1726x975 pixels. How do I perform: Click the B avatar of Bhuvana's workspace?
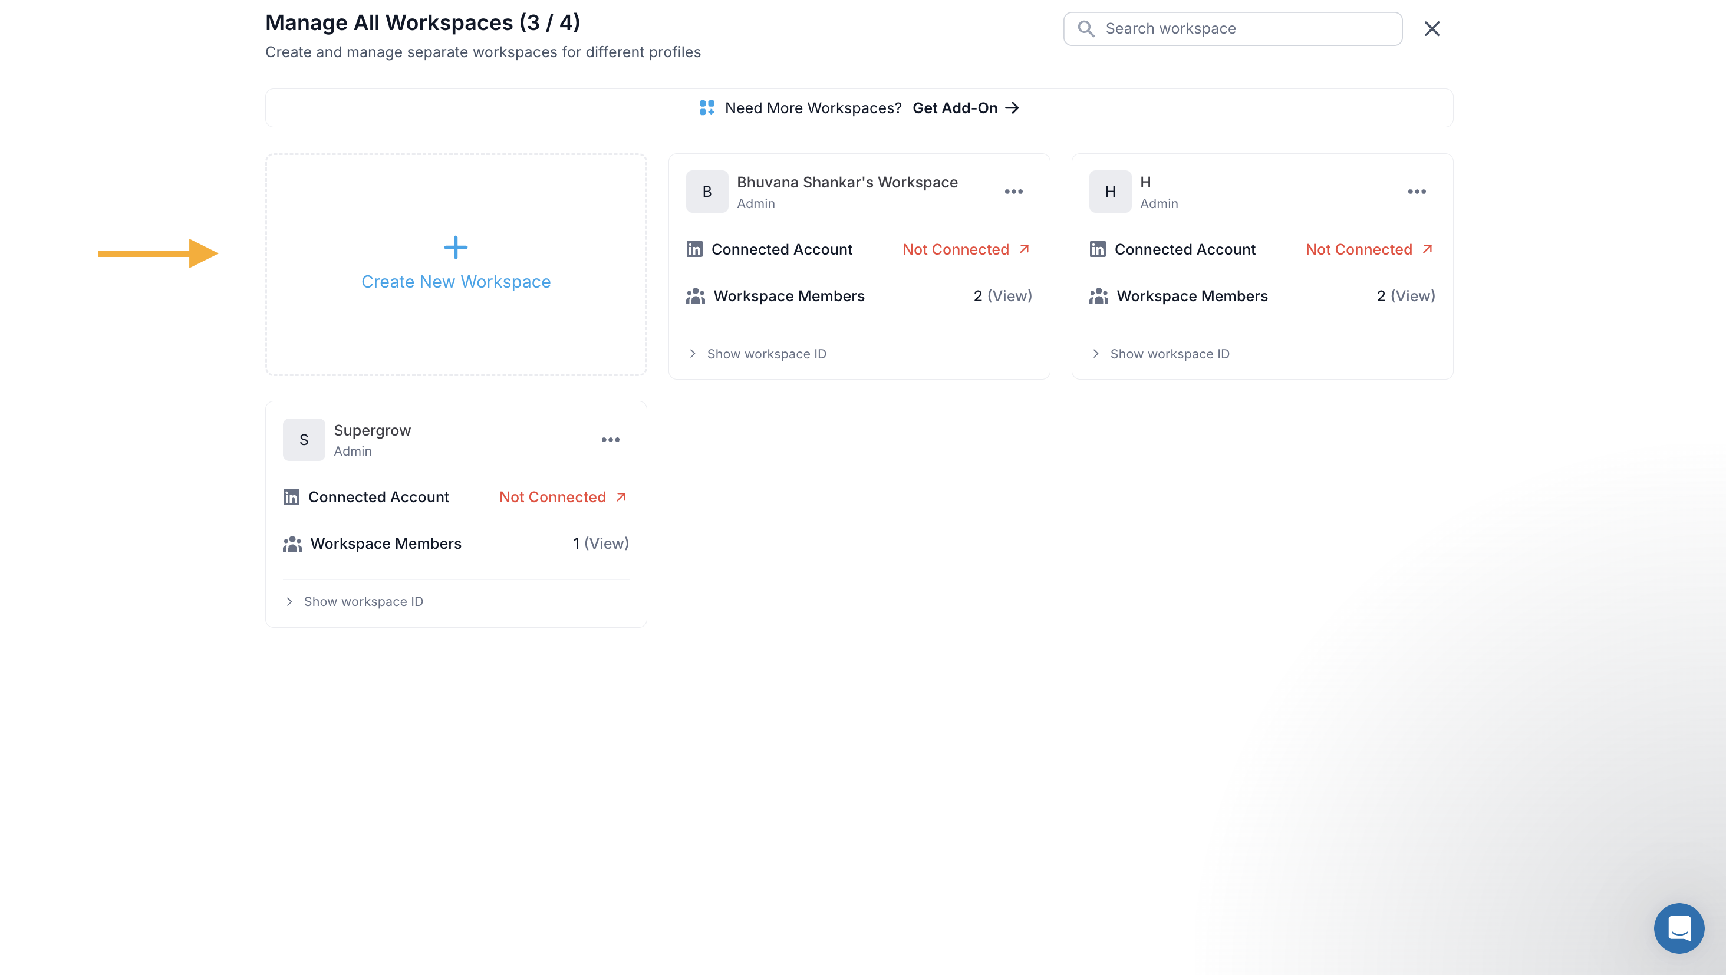(x=707, y=192)
